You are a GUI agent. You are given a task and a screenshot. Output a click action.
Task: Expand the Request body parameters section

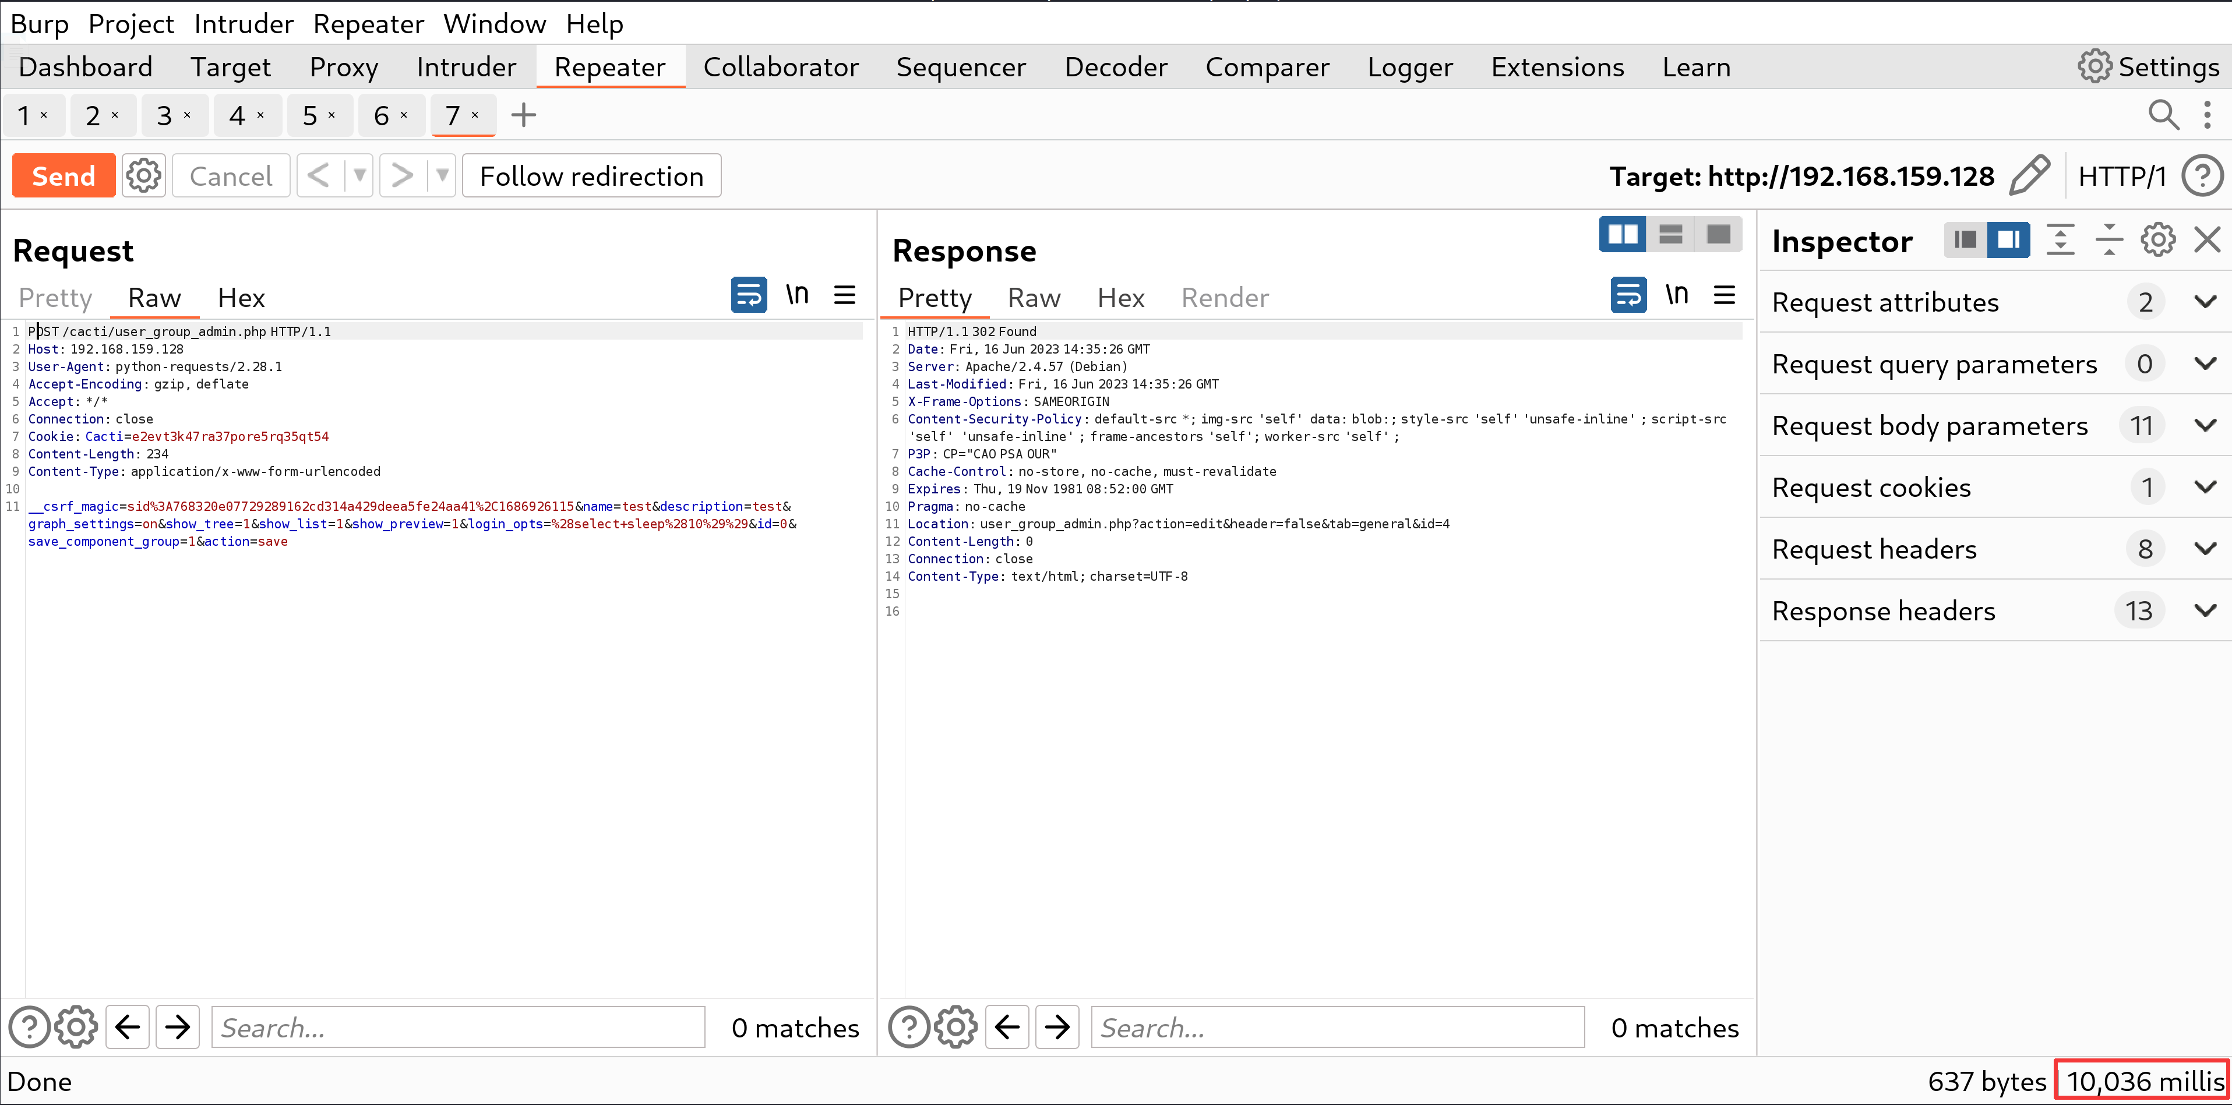tap(2205, 426)
